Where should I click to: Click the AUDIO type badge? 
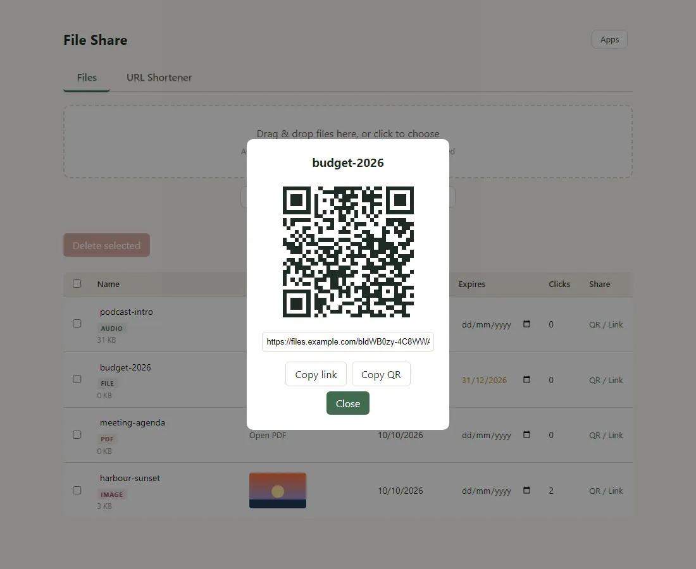[111, 328]
